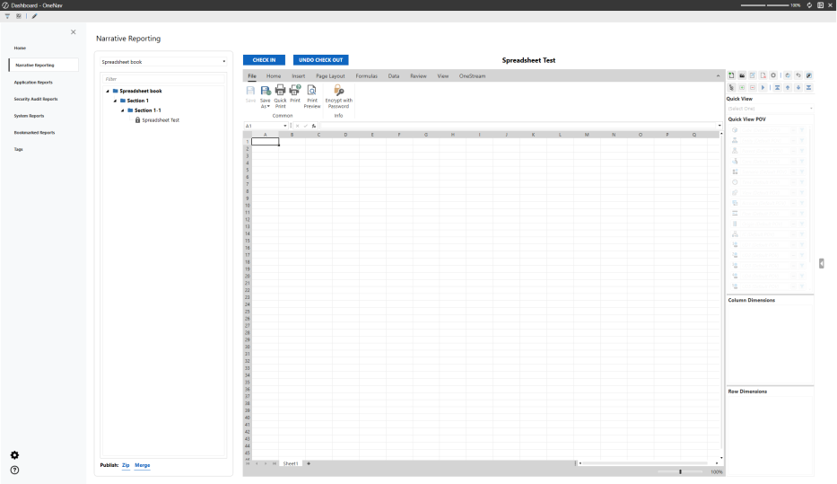Click the filter funnel icon in top toolbar

coord(7,16)
